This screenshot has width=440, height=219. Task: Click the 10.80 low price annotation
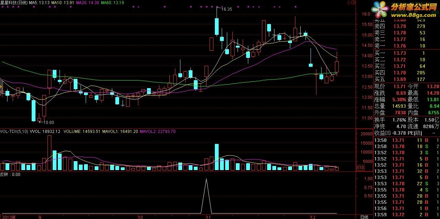point(49,122)
